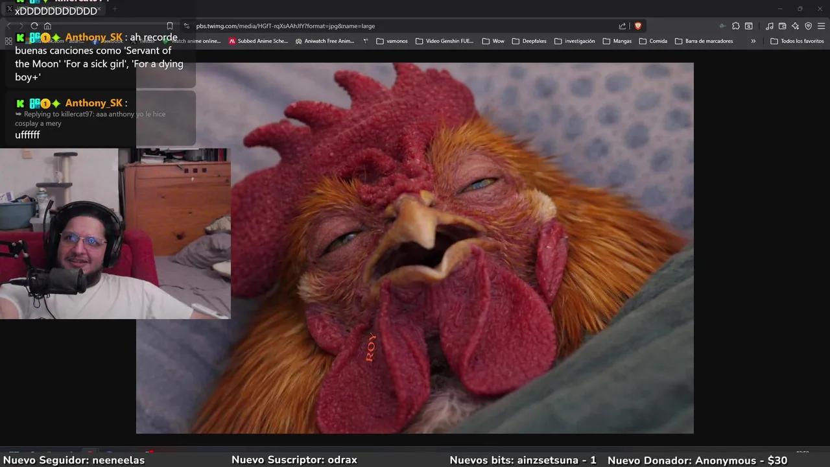Open the 'Wow' bookmark folder
The height and width of the screenshot is (467, 830).
493,41
